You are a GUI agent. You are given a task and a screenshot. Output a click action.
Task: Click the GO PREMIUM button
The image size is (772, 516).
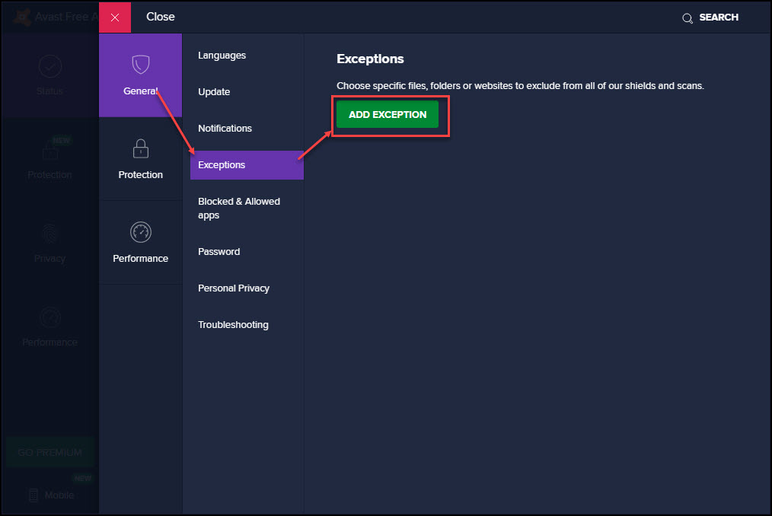click(x=49, y=452)
